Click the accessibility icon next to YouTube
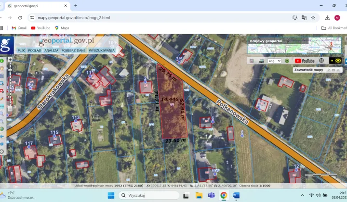Viewport: 347px width, 202px height. (321, 61)
